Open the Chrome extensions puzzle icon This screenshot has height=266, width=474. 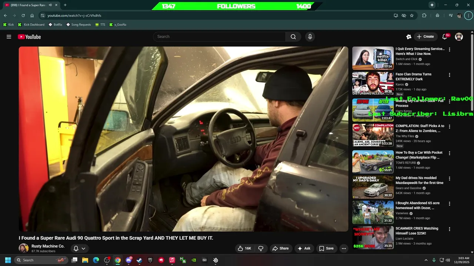click(424, 16)
